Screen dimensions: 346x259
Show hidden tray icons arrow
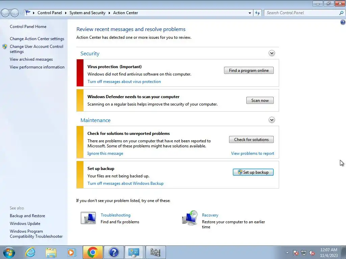287,253
